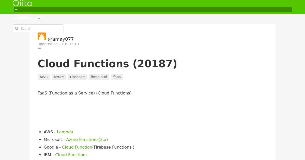Click the Signup button

point(22,16)
